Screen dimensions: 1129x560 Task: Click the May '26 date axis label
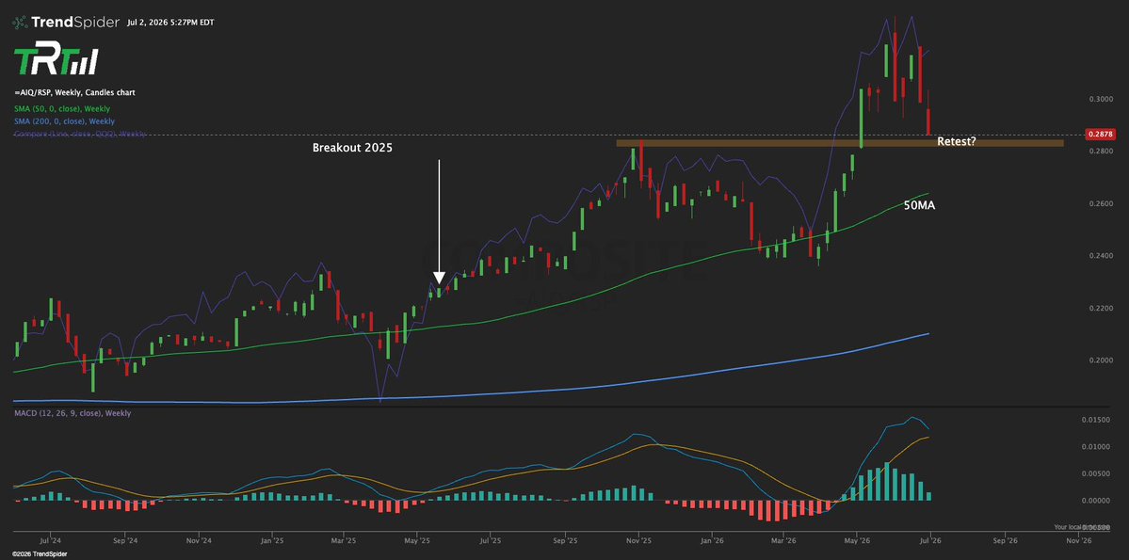(x=856, y=539)
